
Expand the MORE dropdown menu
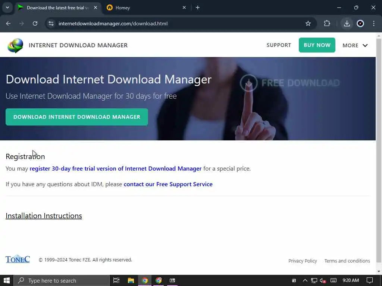(x=355, y=45)
